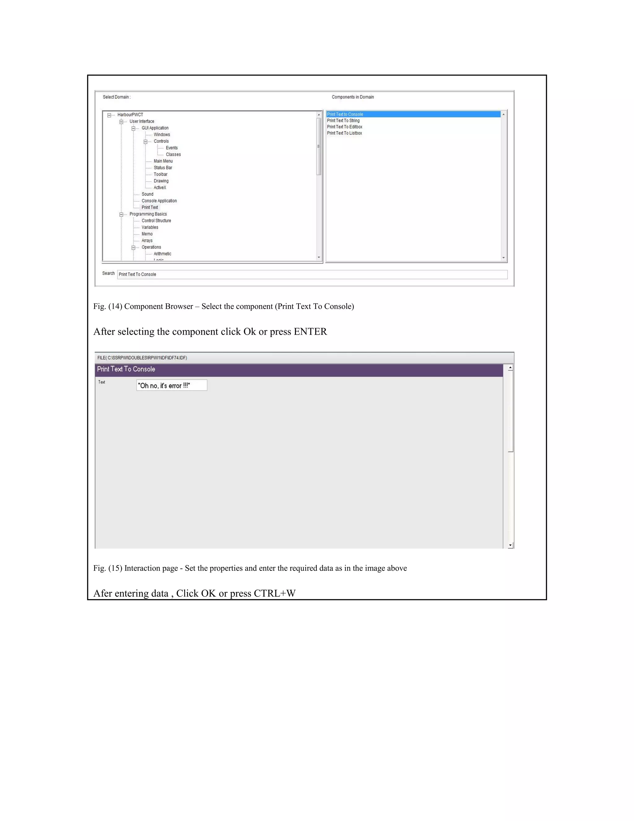Select the GUI Application label
The image size is (634, 821).
[155, 128]
